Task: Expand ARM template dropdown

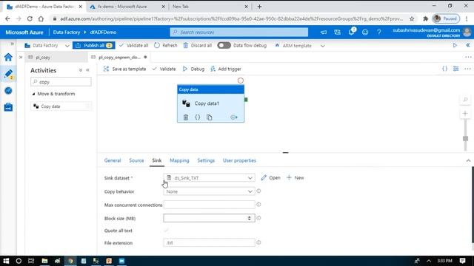Action: (x=323, y=46)
